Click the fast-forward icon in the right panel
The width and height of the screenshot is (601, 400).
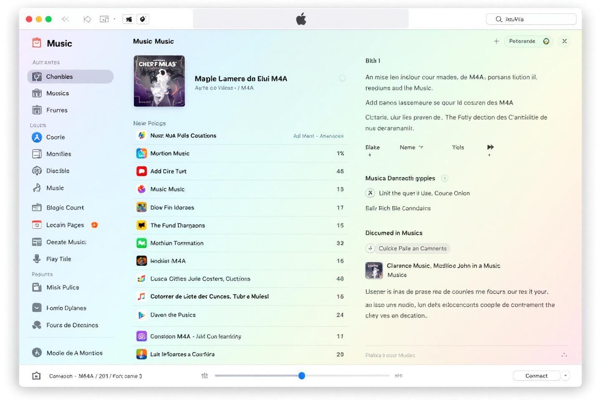490,147
